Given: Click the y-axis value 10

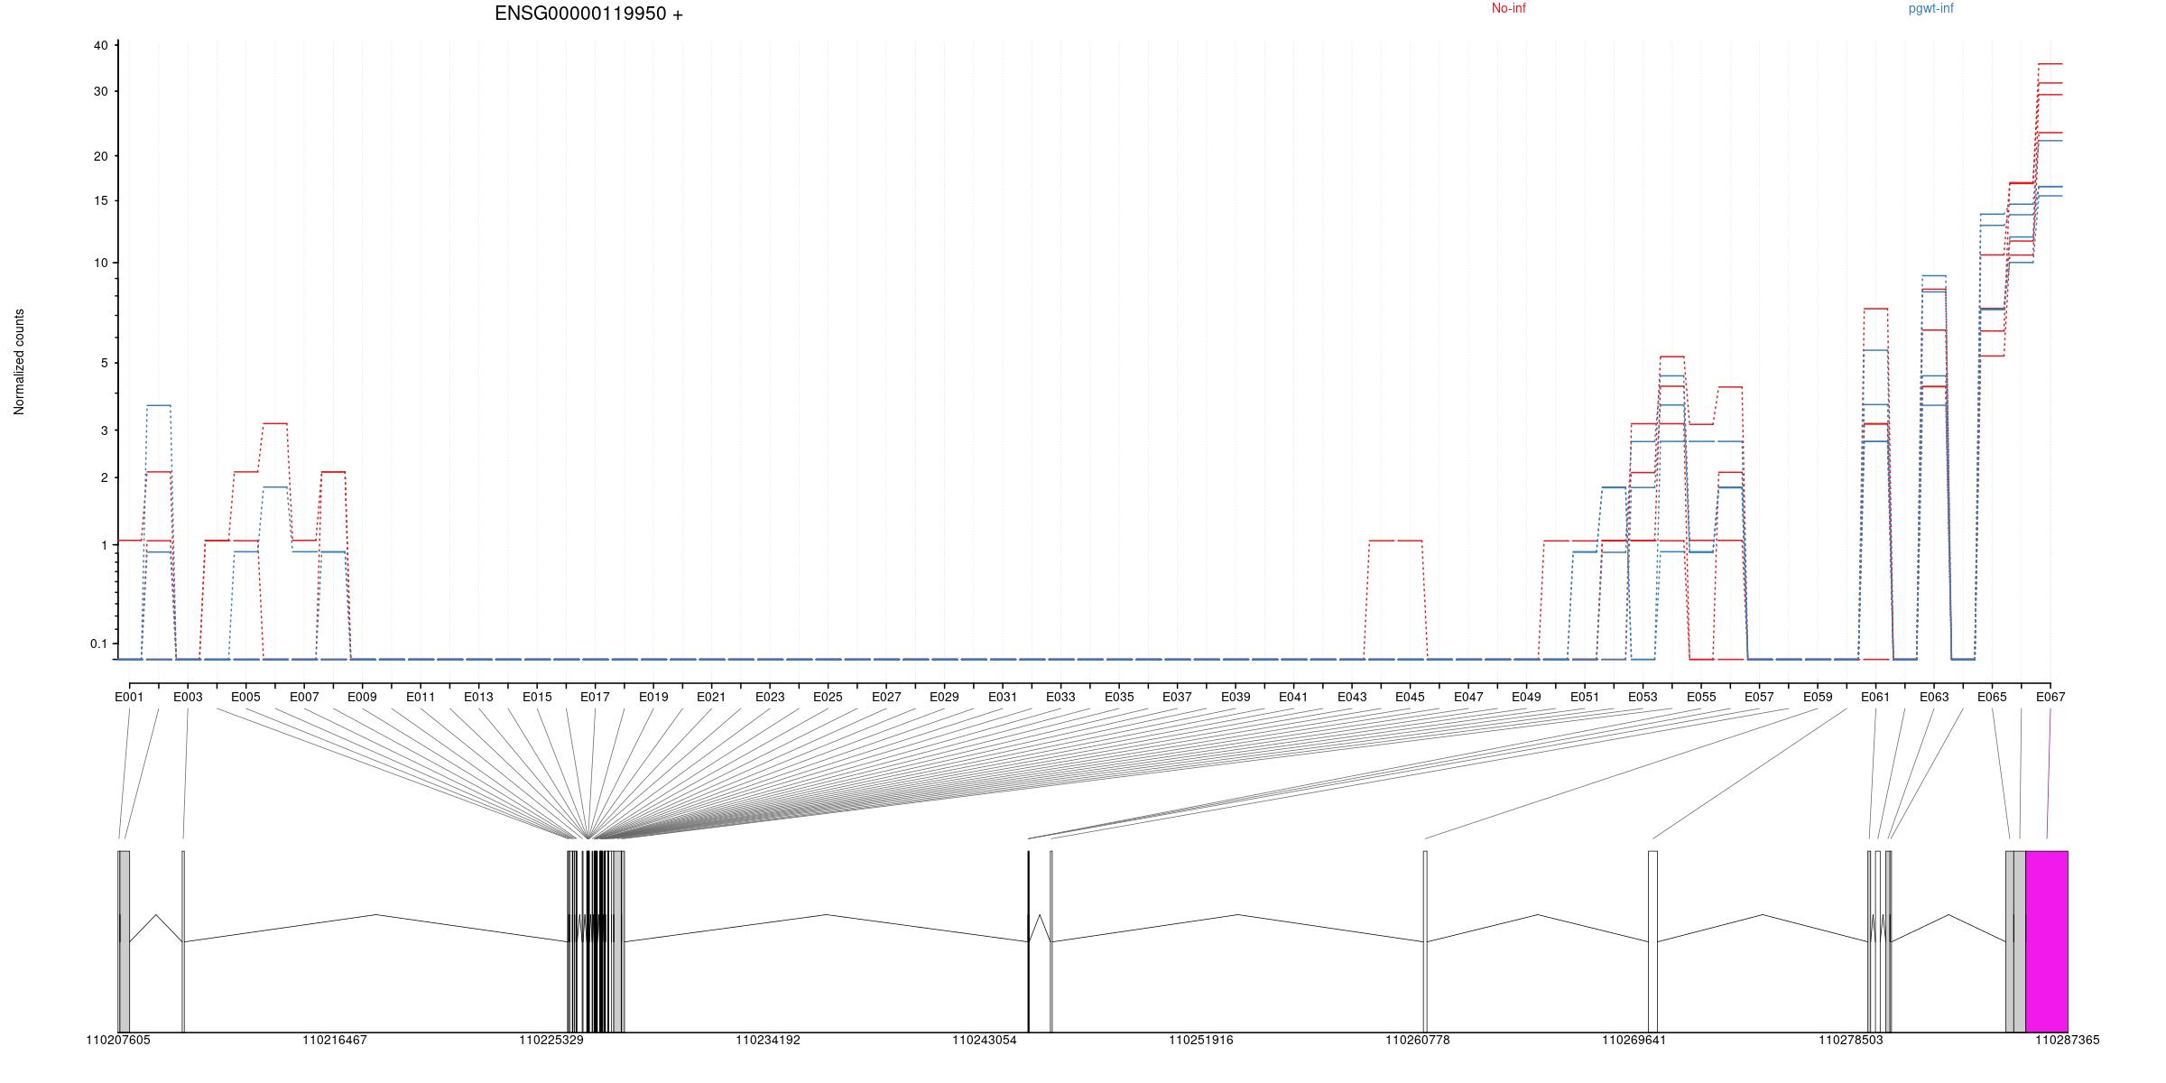Looking at the screenshot, I should click(100, 263).
